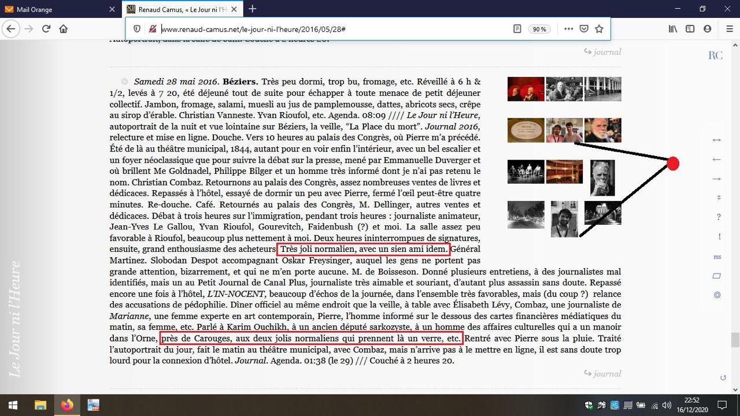The image size is (740, 416).
Task: Reset the 90 % zoom level
Action: coord(539,29)
